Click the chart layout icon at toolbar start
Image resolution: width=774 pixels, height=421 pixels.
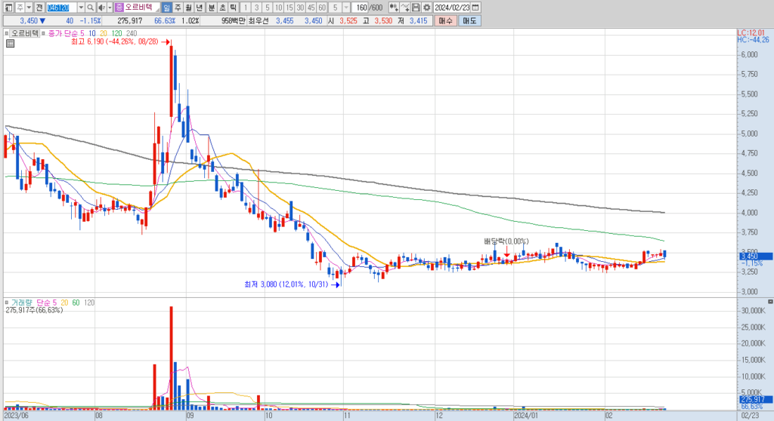pos(9,8)
